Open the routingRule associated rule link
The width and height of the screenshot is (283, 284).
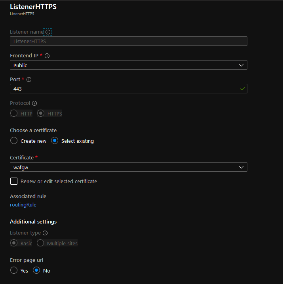[x=23, y=205]
